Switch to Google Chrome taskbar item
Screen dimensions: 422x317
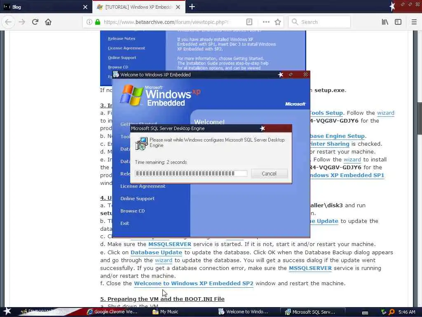tap(113, 312)
